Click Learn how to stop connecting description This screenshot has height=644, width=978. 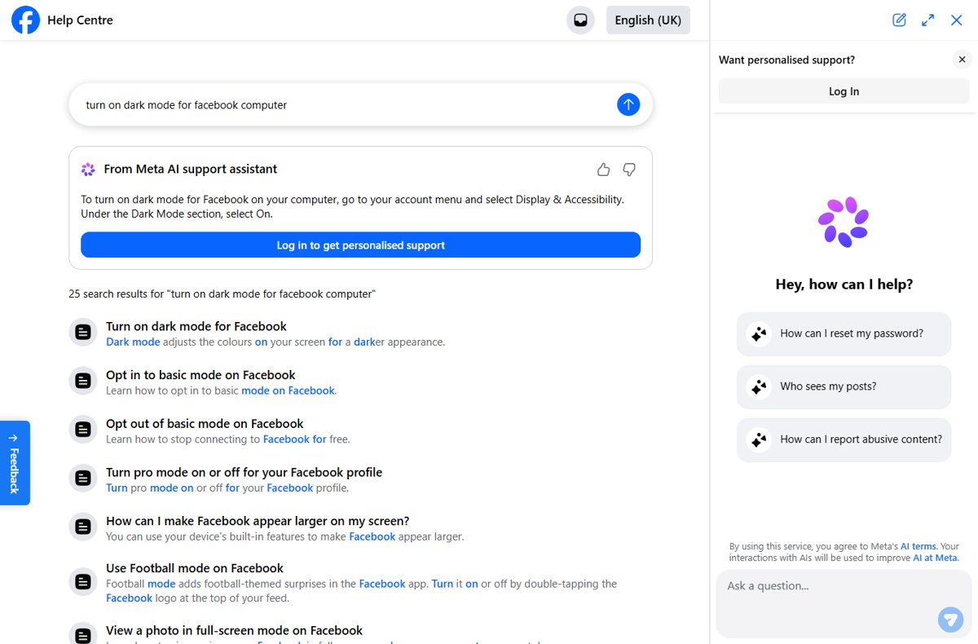click(228, 439)
